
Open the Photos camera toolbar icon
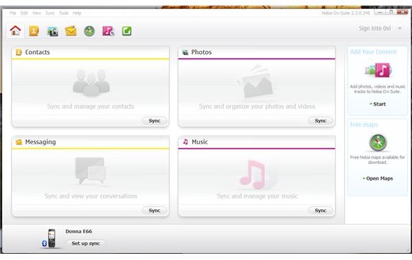pyautogui.click(x=52, y=32)
